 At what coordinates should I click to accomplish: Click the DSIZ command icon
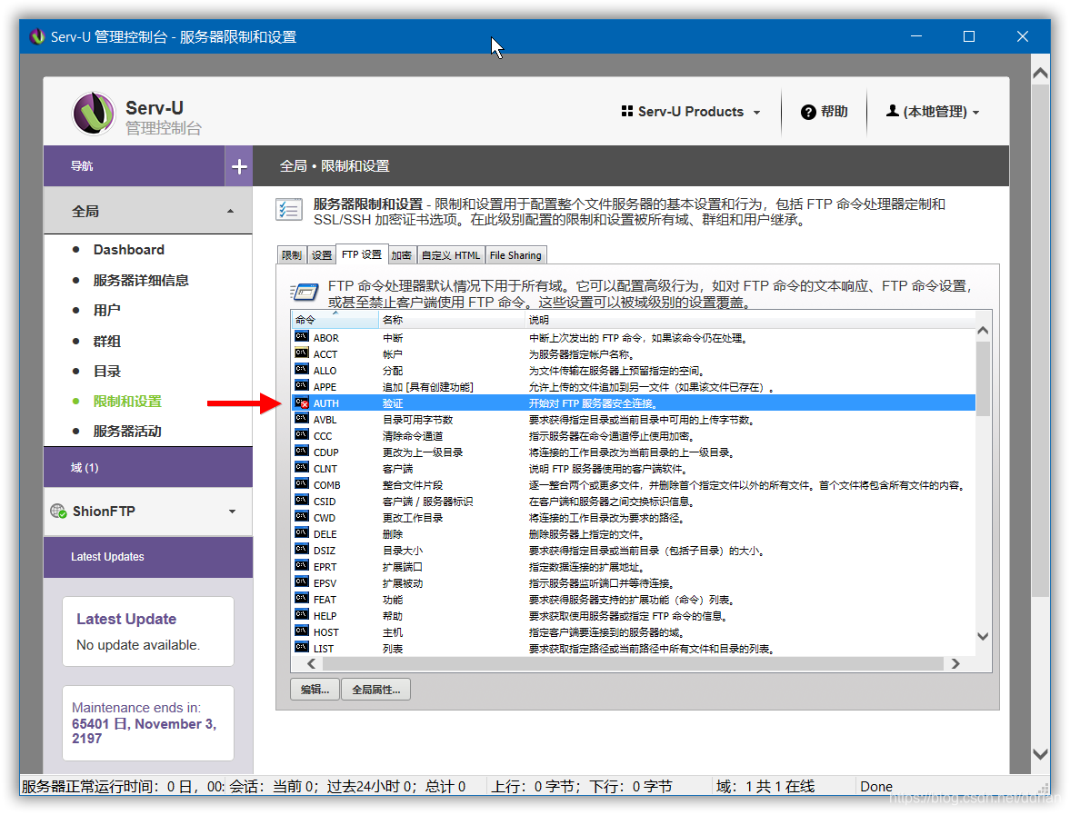coord(302,550)
